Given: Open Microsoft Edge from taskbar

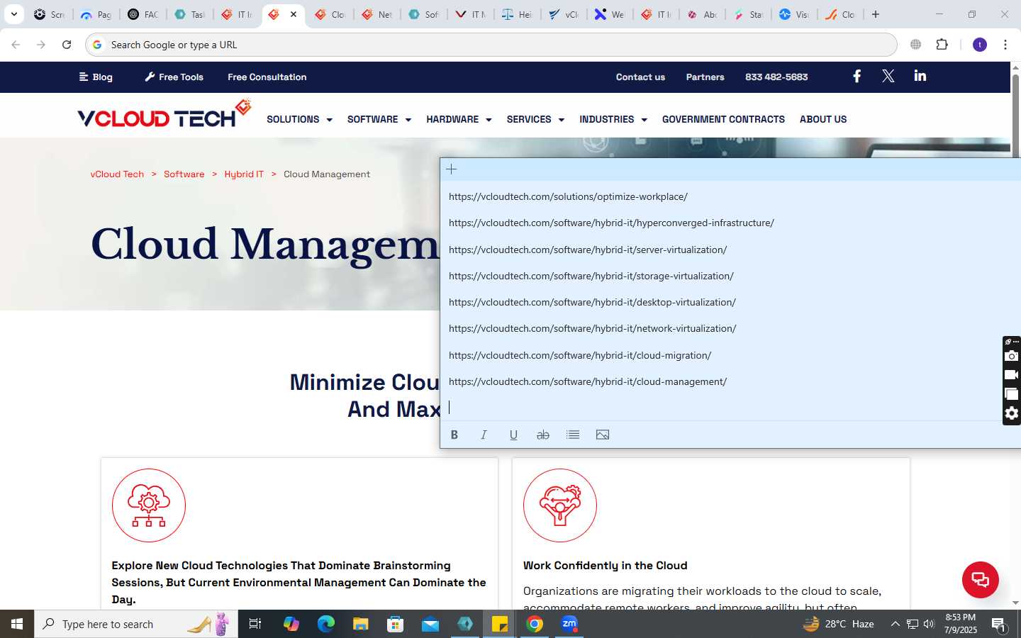Looking at the screenshot, I should tap(325, 624).
